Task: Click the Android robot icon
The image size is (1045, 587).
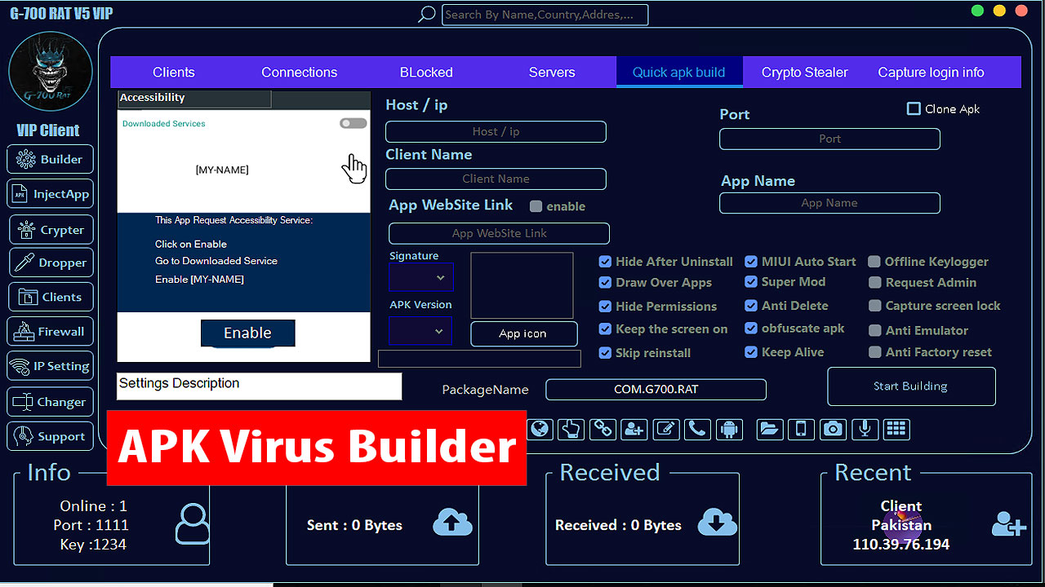Action: click(x=729, y=430)
